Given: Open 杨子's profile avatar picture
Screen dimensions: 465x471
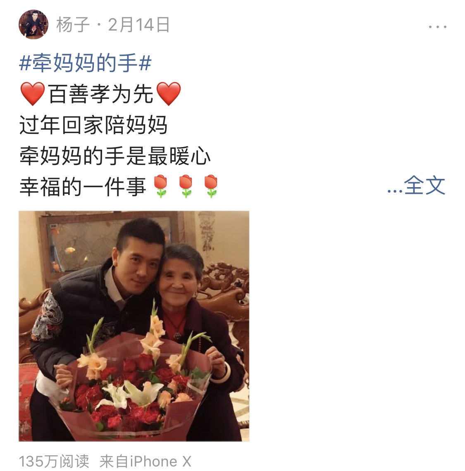Looking at the screenshot, I should pos(33,24).
